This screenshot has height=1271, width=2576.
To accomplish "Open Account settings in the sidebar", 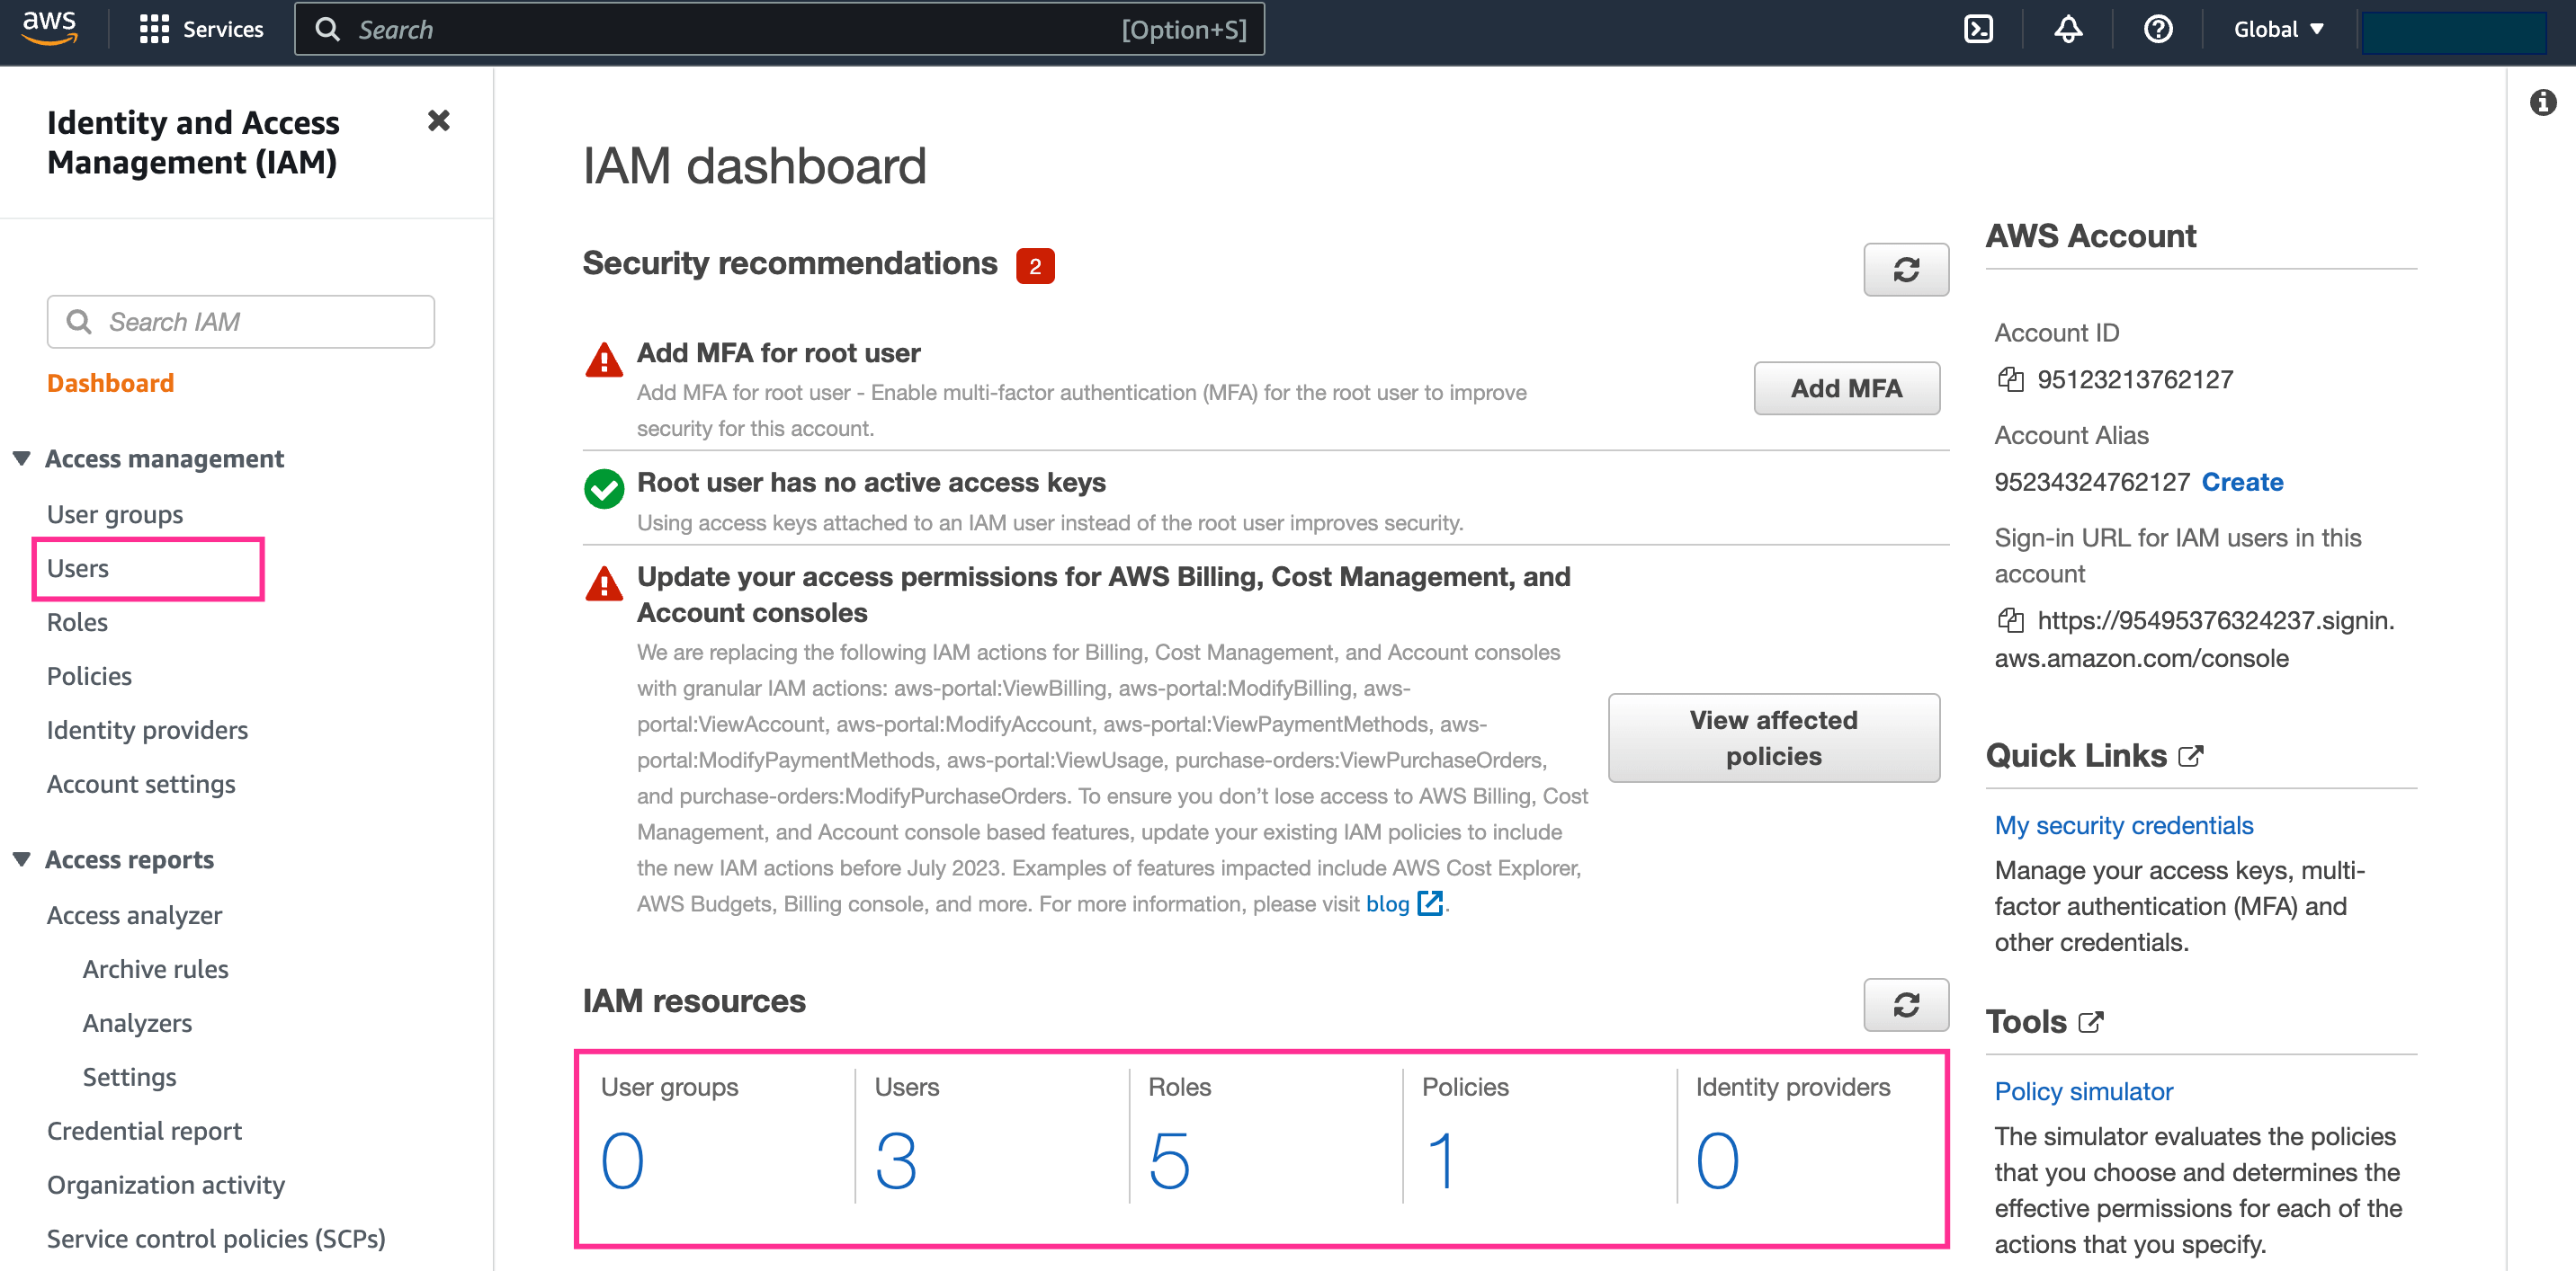I will click(x=141, y=785).
